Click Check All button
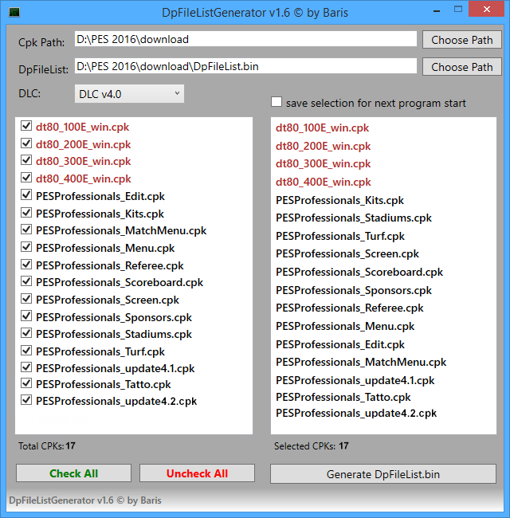This screenshot has height=518, width=510. tap(73, 473)
